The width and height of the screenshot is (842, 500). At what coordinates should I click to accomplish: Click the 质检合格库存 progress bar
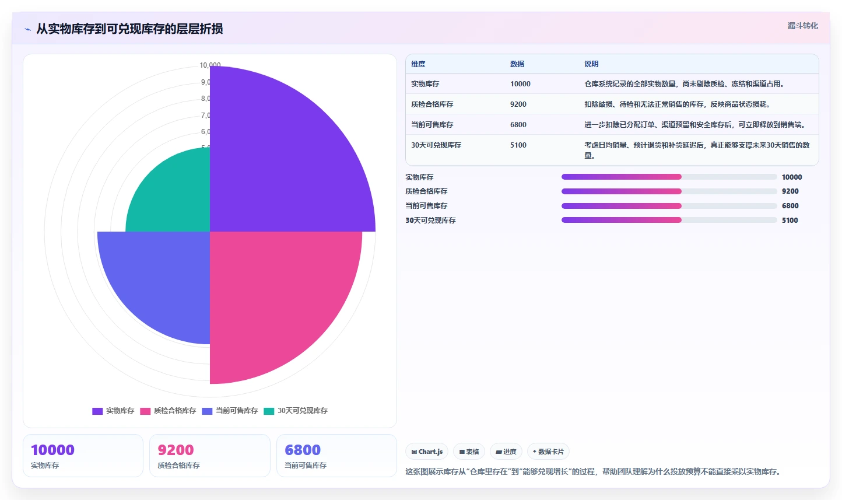click(669, 191)
